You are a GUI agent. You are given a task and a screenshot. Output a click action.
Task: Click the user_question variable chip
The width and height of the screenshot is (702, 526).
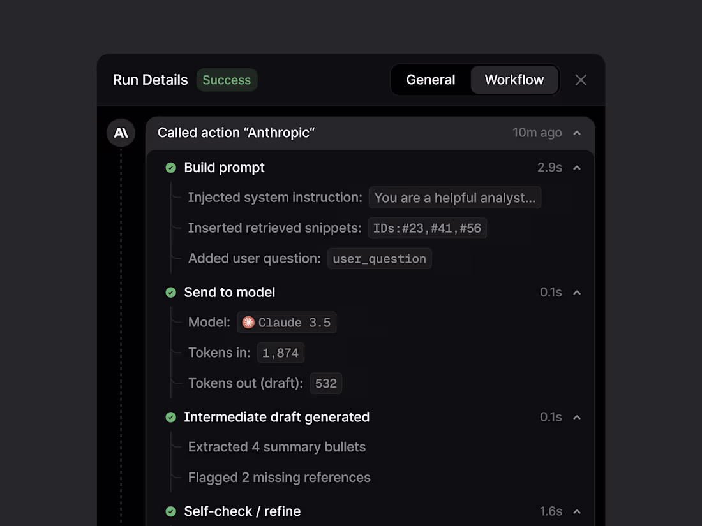tap(379, 258)
